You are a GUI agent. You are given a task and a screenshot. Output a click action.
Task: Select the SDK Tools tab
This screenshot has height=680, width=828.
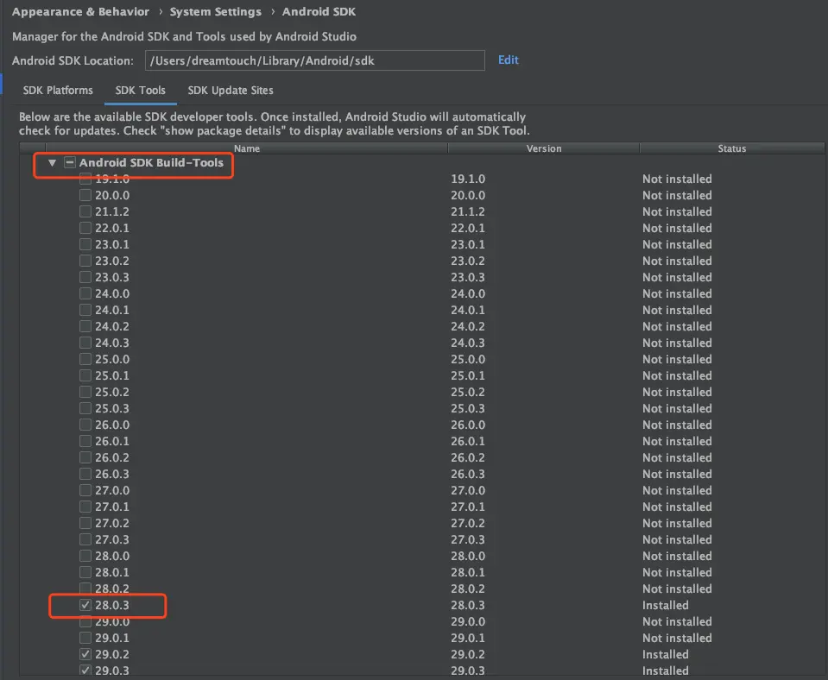click(141, 91)
